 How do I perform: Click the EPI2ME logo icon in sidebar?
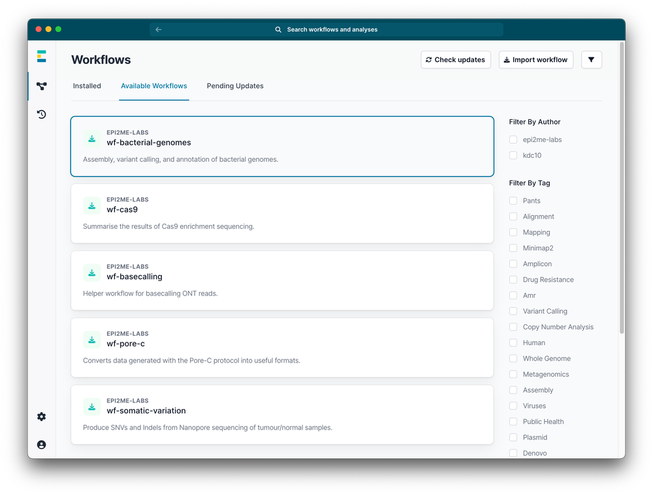[x=41, y=56]
